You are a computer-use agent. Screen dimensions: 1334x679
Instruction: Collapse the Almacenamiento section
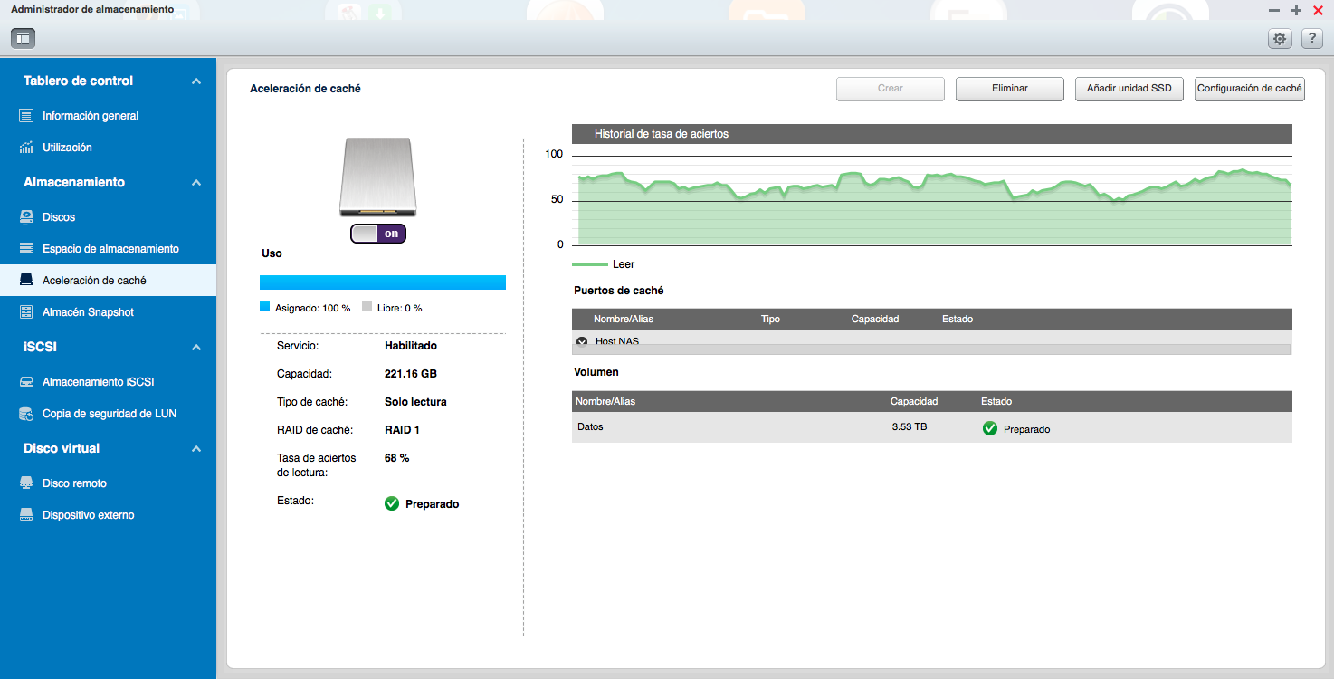pyautogui.click(x=196, y=183)
